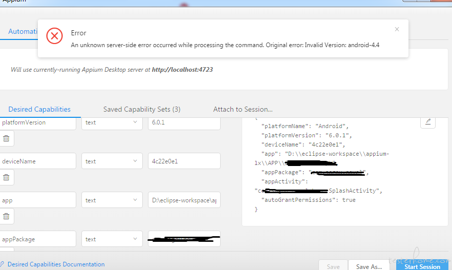The width and height of the screenshot is (452, 270).
Task: Click appPackage name field
Action: tap(38, 239)
